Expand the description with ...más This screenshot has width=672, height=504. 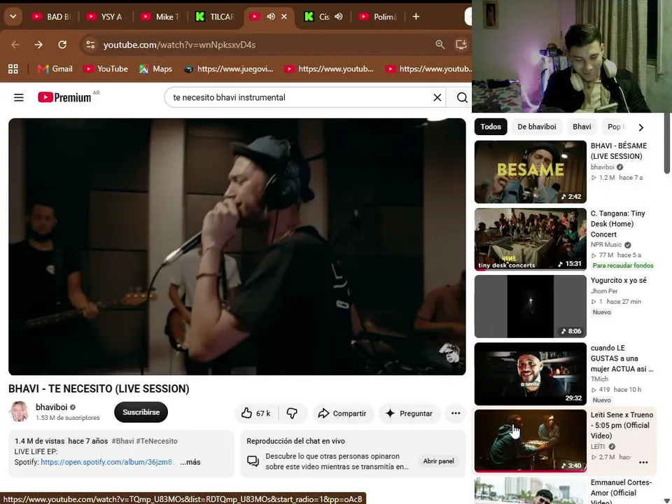[190, 462]
